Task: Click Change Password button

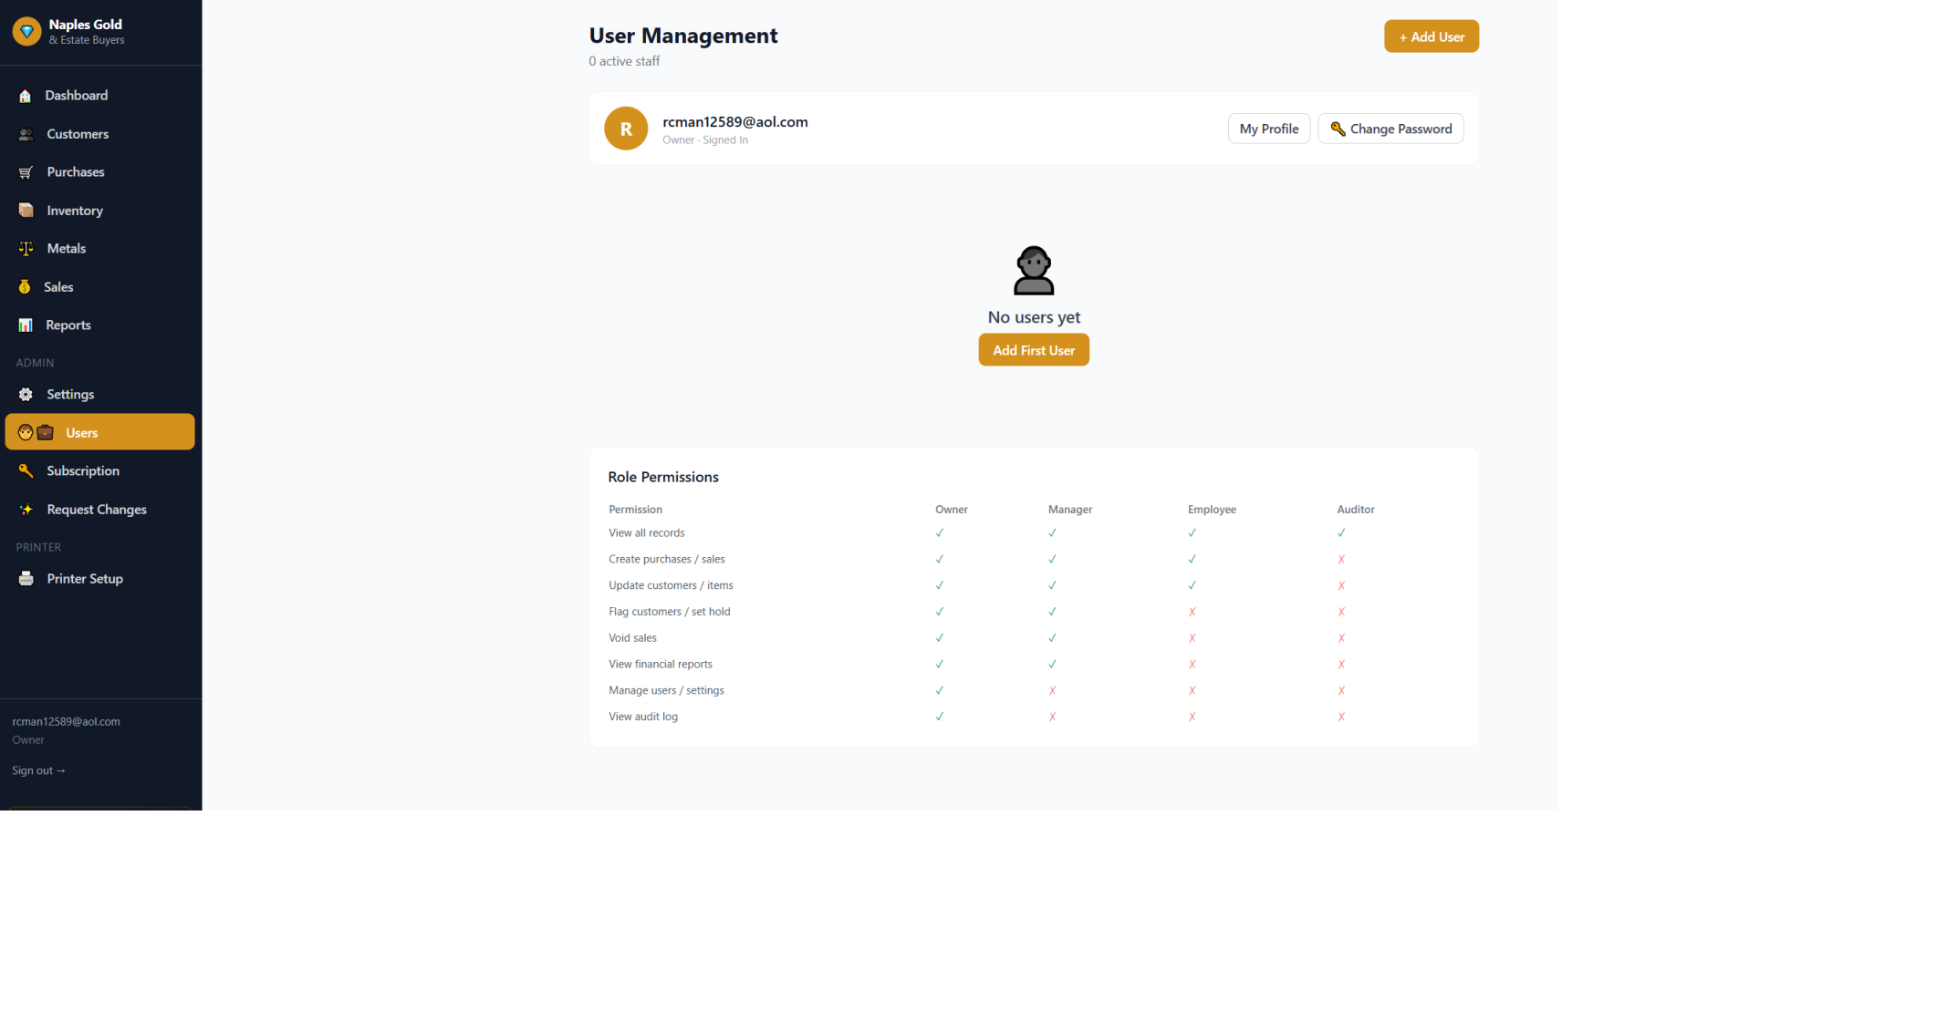Action: click(1390, 129)
